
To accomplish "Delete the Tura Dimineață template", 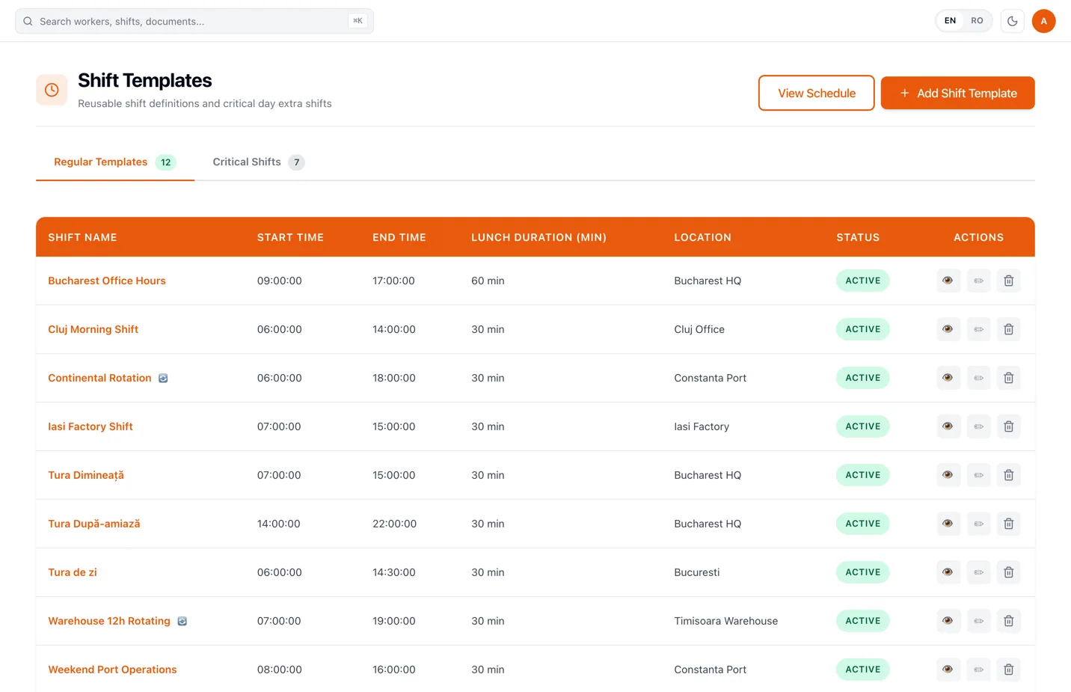I will (1008, 475).
